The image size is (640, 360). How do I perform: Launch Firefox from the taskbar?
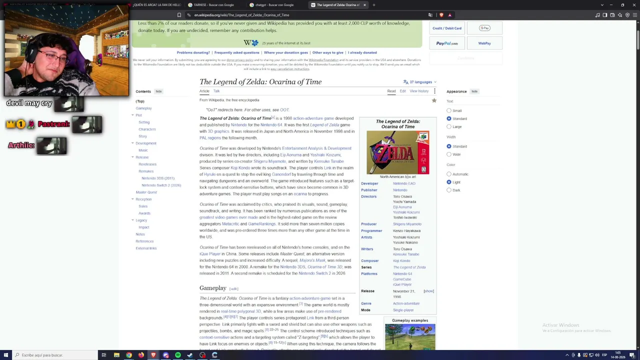tap(141, 355)
